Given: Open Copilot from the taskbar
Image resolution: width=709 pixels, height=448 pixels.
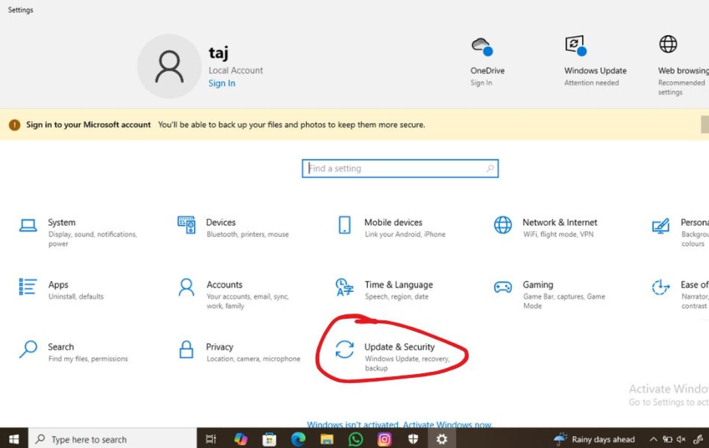Looking at the screenshot, I should (240, 439).
